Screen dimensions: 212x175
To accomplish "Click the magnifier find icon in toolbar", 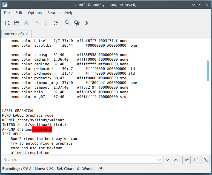I will click(67, 23).
